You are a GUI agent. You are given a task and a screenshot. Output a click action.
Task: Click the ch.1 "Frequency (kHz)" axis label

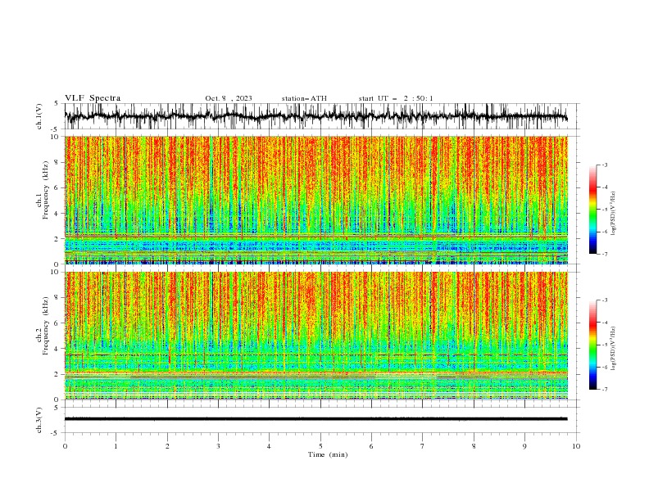[x=46, y=191]
